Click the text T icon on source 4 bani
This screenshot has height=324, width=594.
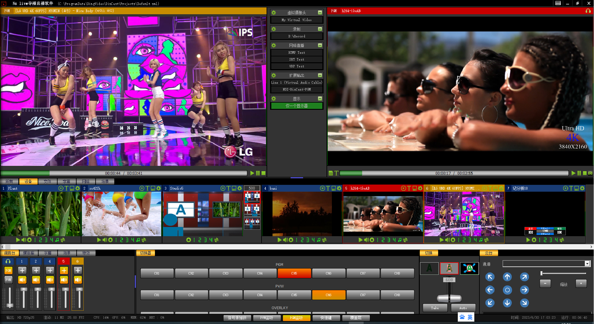point(328,188)
